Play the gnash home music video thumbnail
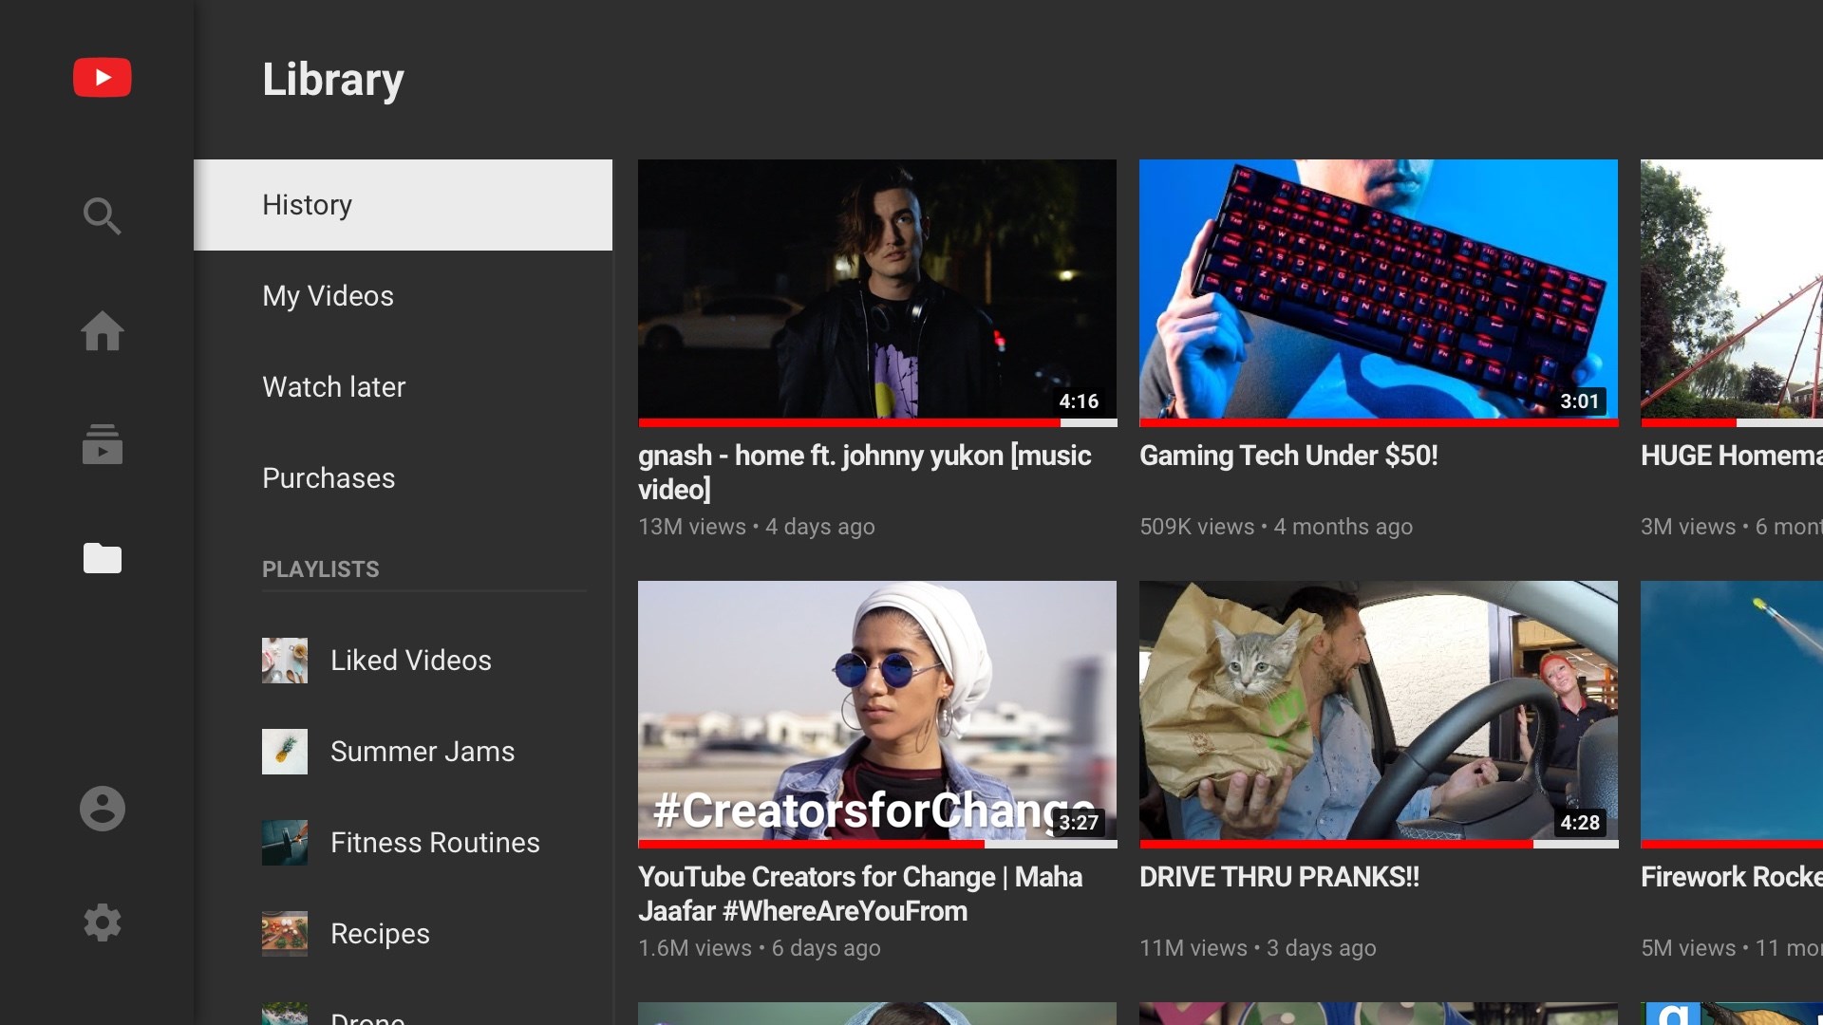The image size is (1823, 1025). click(876, 289)
